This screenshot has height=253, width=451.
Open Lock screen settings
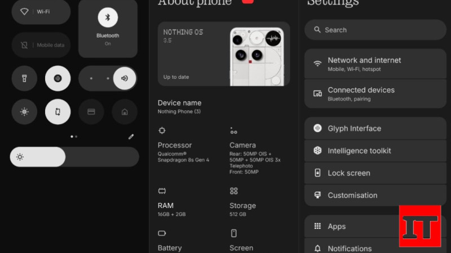tap(375, 173)
